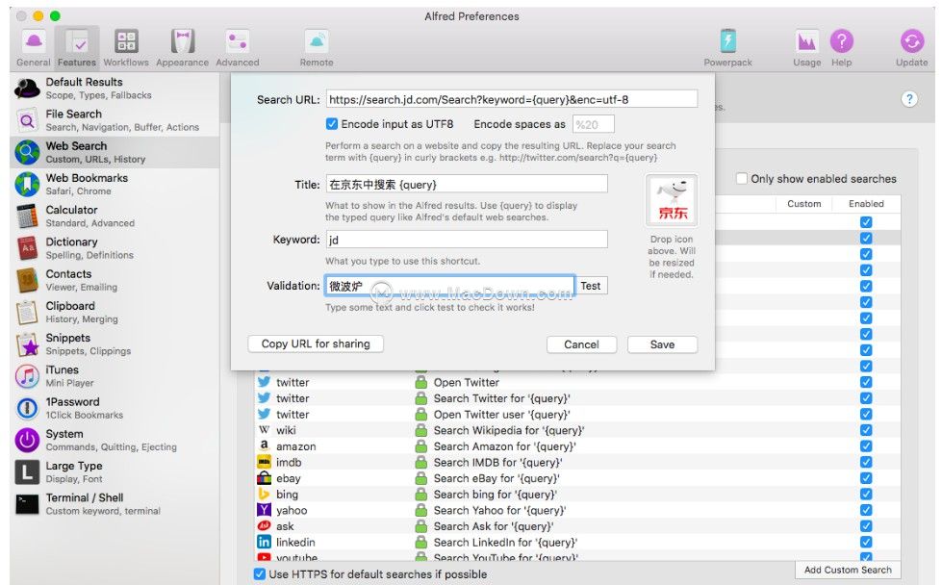This screenshot has height=585, width=942.
Task: Select Search Twitter for '{query}' row
Action: pyautogui.click(x=577, y=398)
